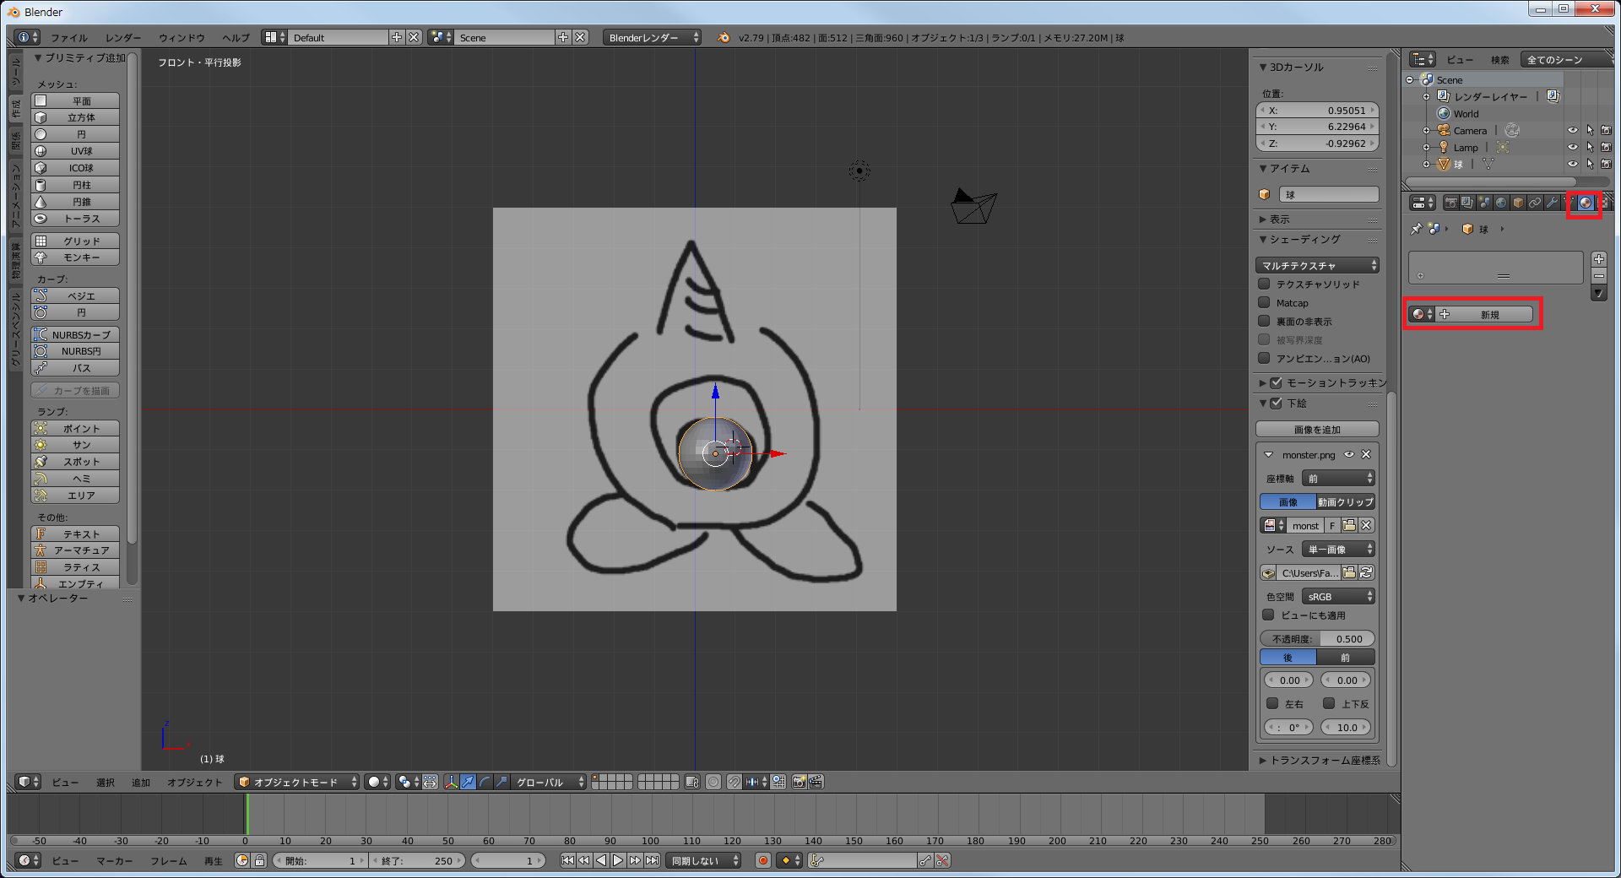1621x878 pixels.
Task: Enable the 裏面の非表示 checkbox
Action: click(x=1264, y=322)
